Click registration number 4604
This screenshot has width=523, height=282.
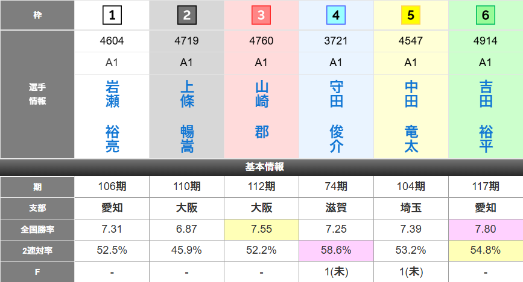112,42
